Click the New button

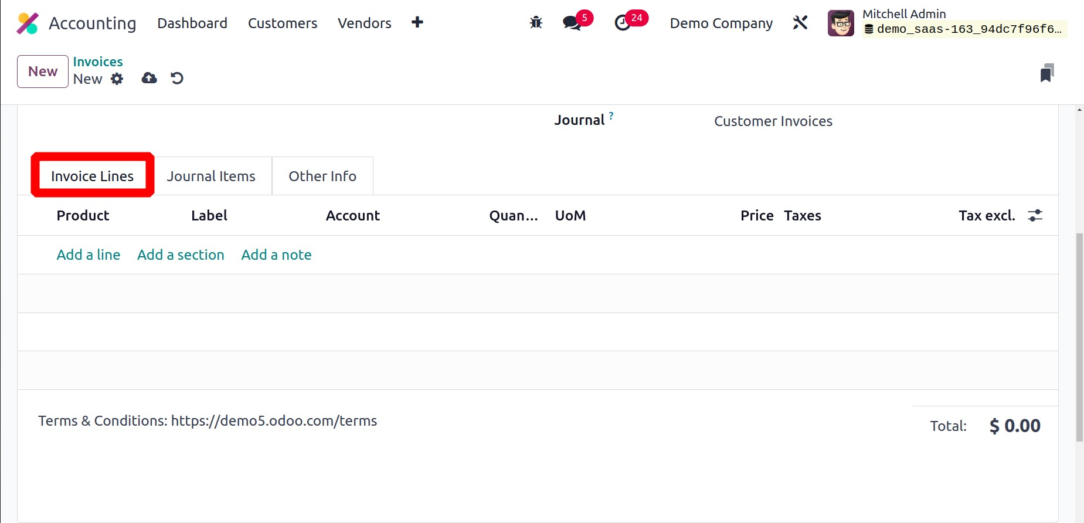43,72
